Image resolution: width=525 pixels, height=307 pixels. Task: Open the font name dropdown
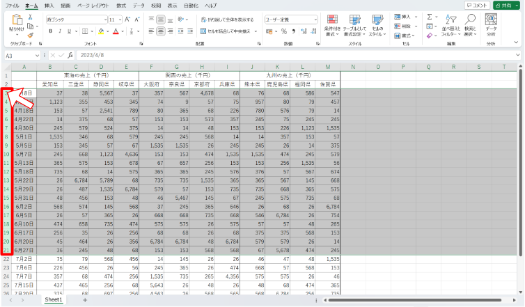click(105, 19)
